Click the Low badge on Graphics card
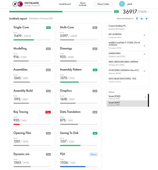Image resolution: width=158 pixels, height=170 pixels. pyautogui.click(x=95, y=91)
